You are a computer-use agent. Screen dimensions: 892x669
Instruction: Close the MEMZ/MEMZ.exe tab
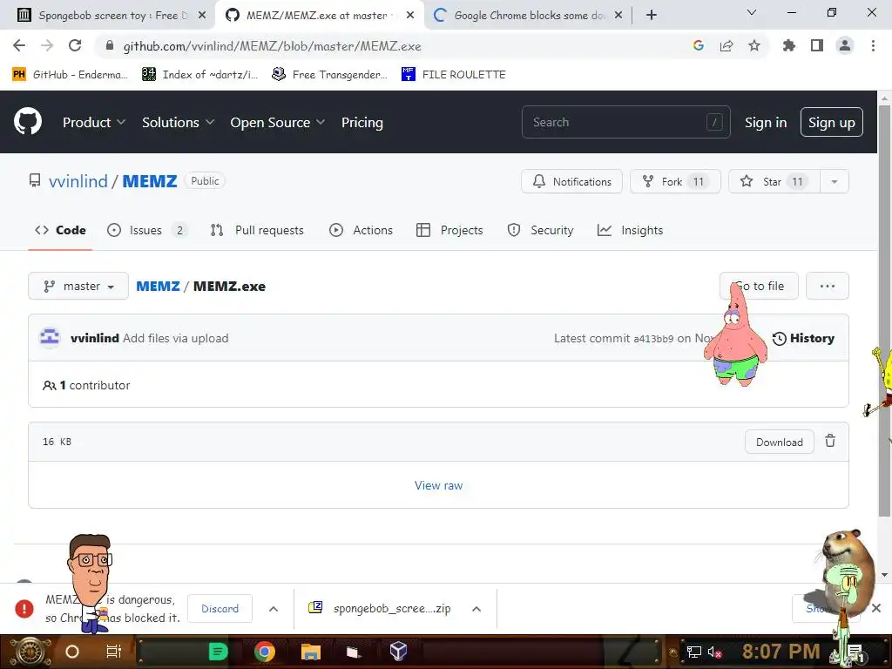click(410, 16)
